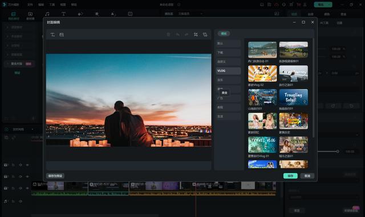This screenshot has width=365, height=217.
Task: Click the delete trash icon in cover editor toolbar
Action: [x=168, y=34]
